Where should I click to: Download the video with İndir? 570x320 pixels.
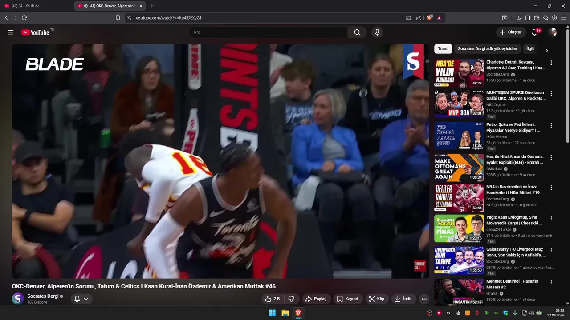coord(403,299)
